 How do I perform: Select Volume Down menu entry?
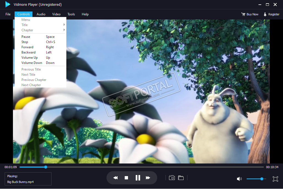click(40, 63)
